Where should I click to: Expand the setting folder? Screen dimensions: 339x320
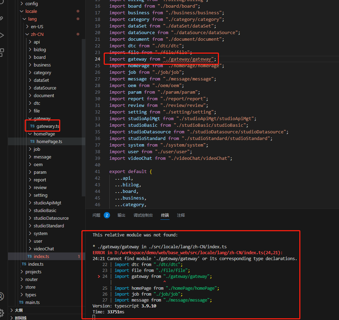click(40, 195)
